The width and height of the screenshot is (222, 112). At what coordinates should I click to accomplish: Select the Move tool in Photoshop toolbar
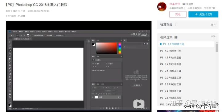coord(10,42)
